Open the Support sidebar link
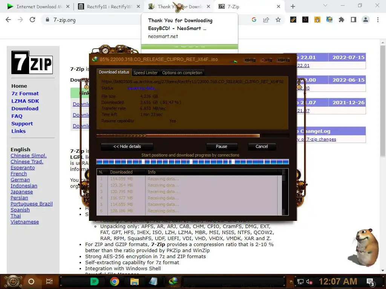This screenshot has height=289, width=386. pyautogui.click(x=22, y=123)
